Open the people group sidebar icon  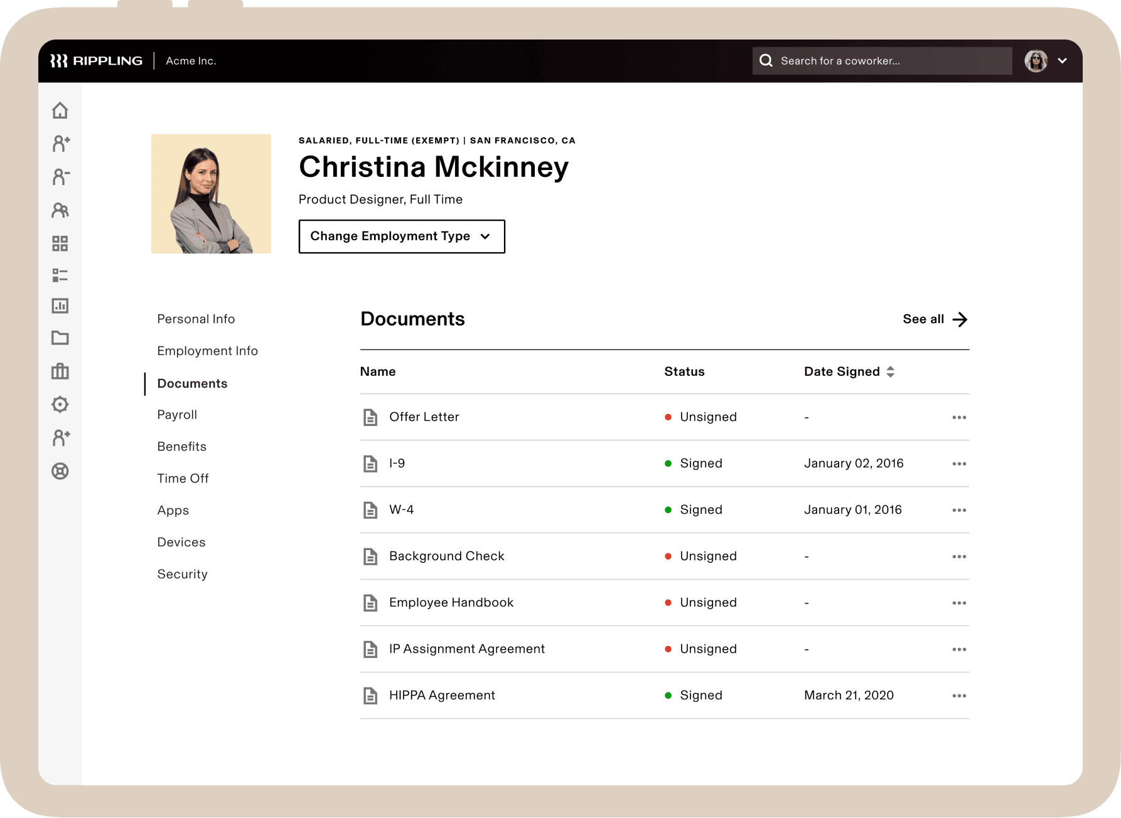(60, 210)
